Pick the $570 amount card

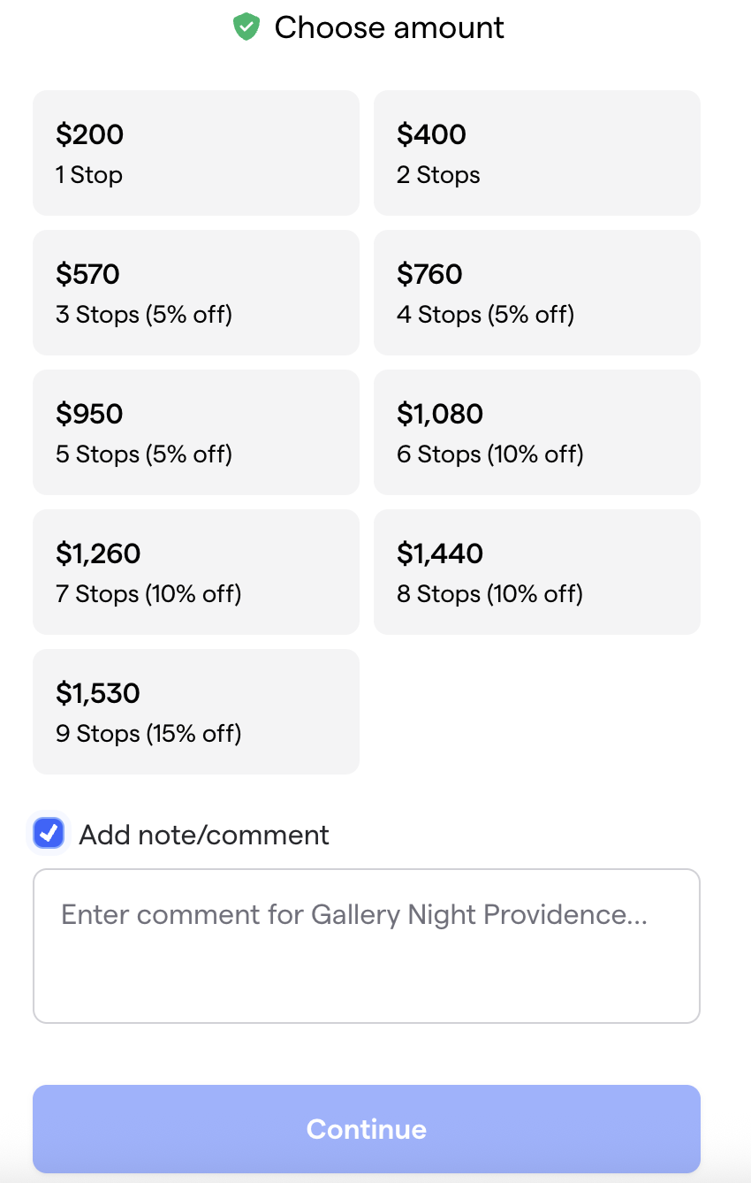[x=195, y=292]
